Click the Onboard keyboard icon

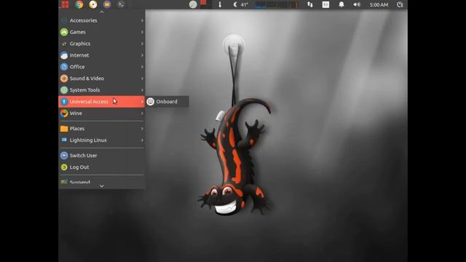(151, 102)
